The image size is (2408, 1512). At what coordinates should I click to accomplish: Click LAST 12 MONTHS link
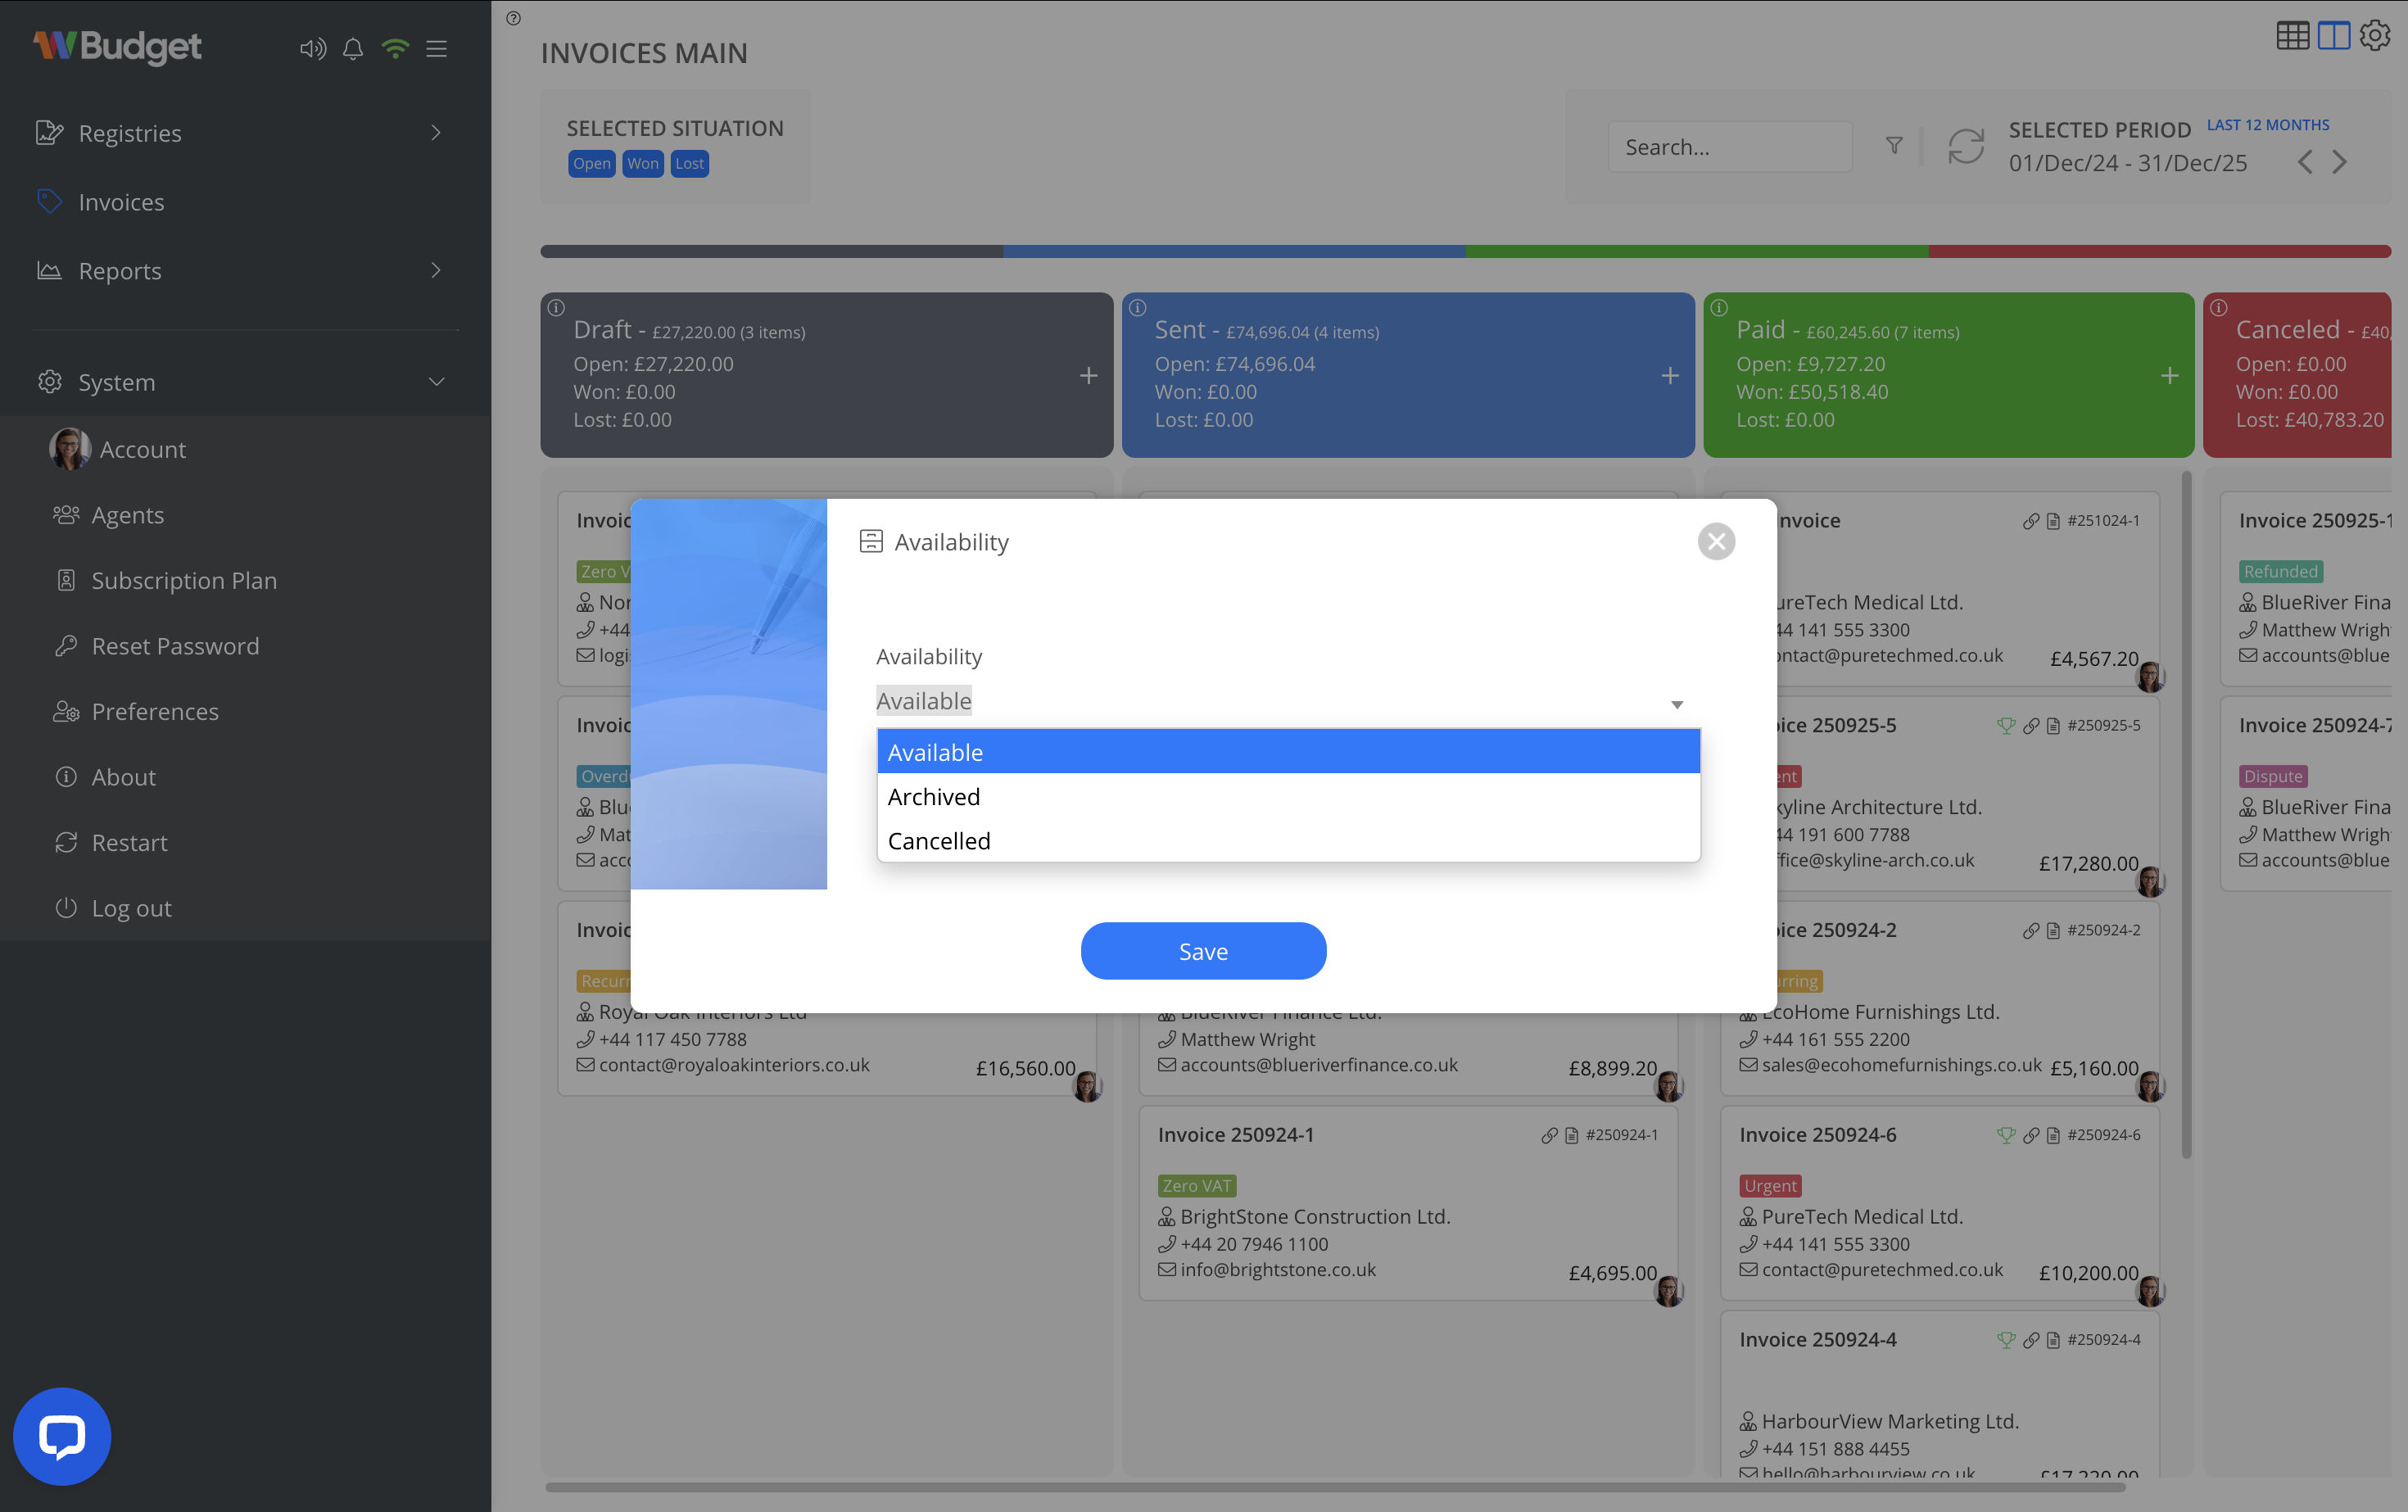pos(2268,124)
